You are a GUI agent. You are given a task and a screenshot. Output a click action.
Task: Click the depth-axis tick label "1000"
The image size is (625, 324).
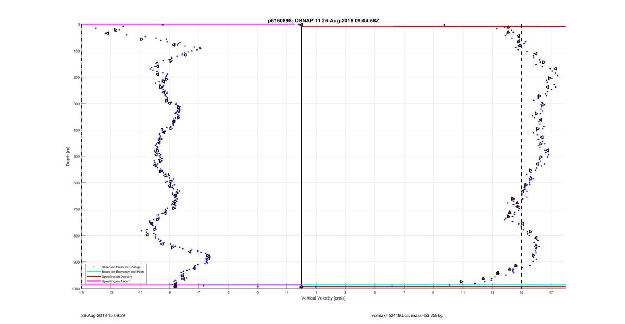(75, 288)
